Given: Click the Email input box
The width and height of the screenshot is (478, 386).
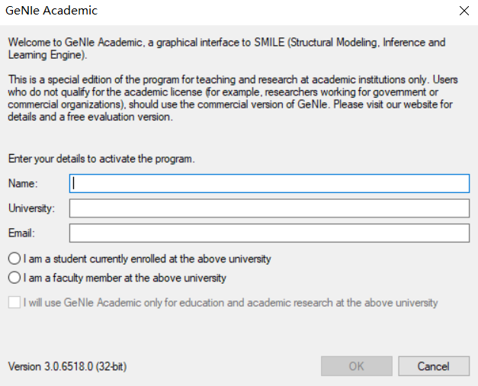Looking at the screenshot, I should [x=269, y=233].
